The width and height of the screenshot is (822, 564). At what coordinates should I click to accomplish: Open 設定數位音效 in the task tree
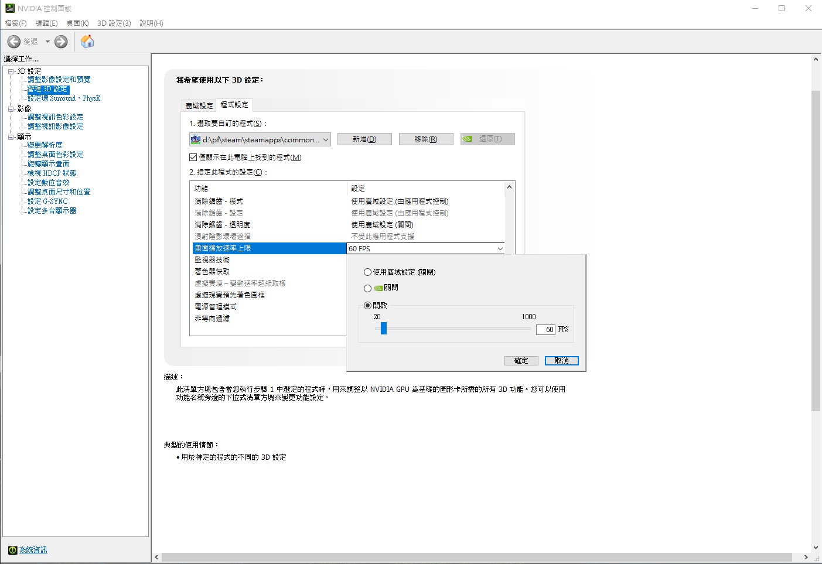[x=49, y=183]
